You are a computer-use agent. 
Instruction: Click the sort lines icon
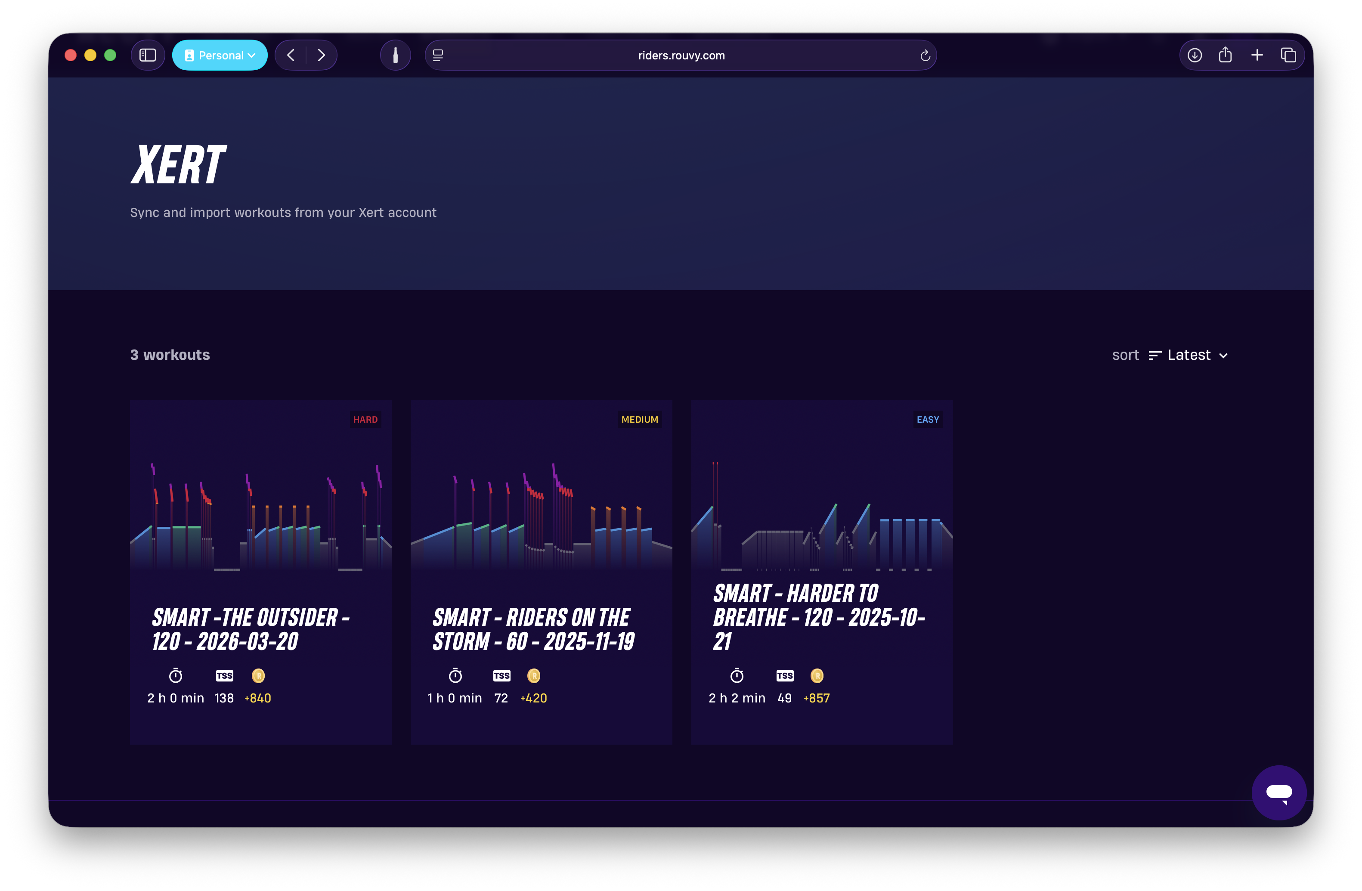(1155, 356)
